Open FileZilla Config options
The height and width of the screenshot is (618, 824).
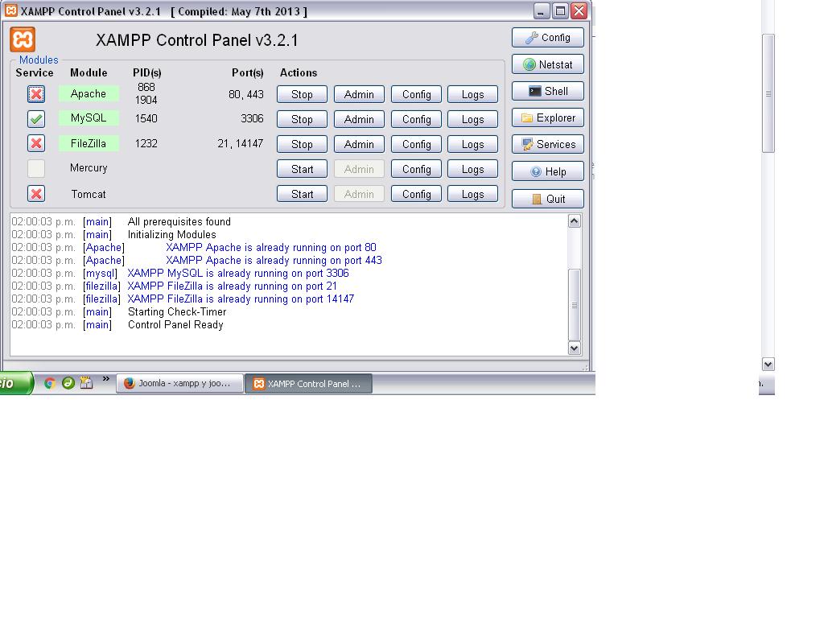[416, 144]
